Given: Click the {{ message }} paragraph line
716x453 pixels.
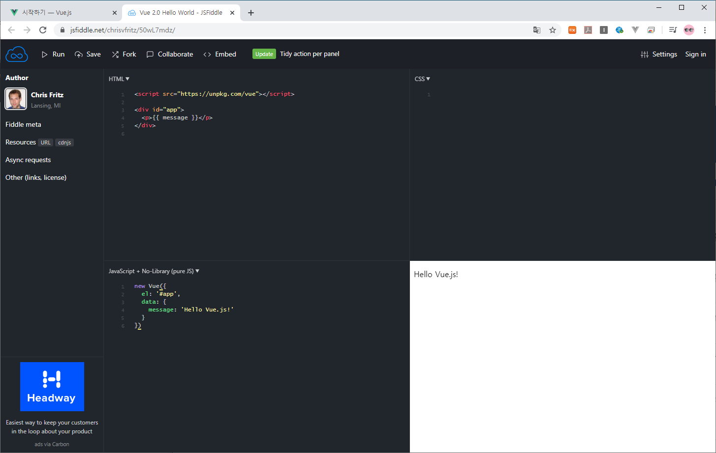Looking at the screenshot, I should (177, 117).
